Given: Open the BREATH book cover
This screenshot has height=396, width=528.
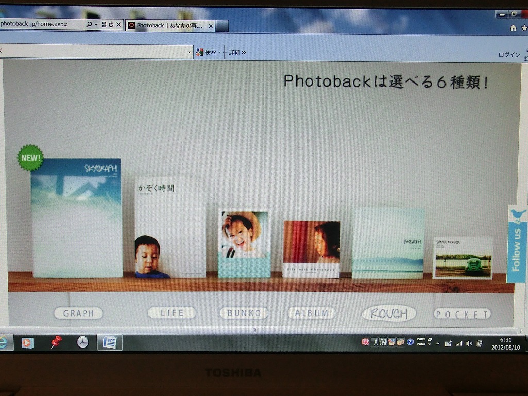Looking at the screenshot, I should 388,243.
